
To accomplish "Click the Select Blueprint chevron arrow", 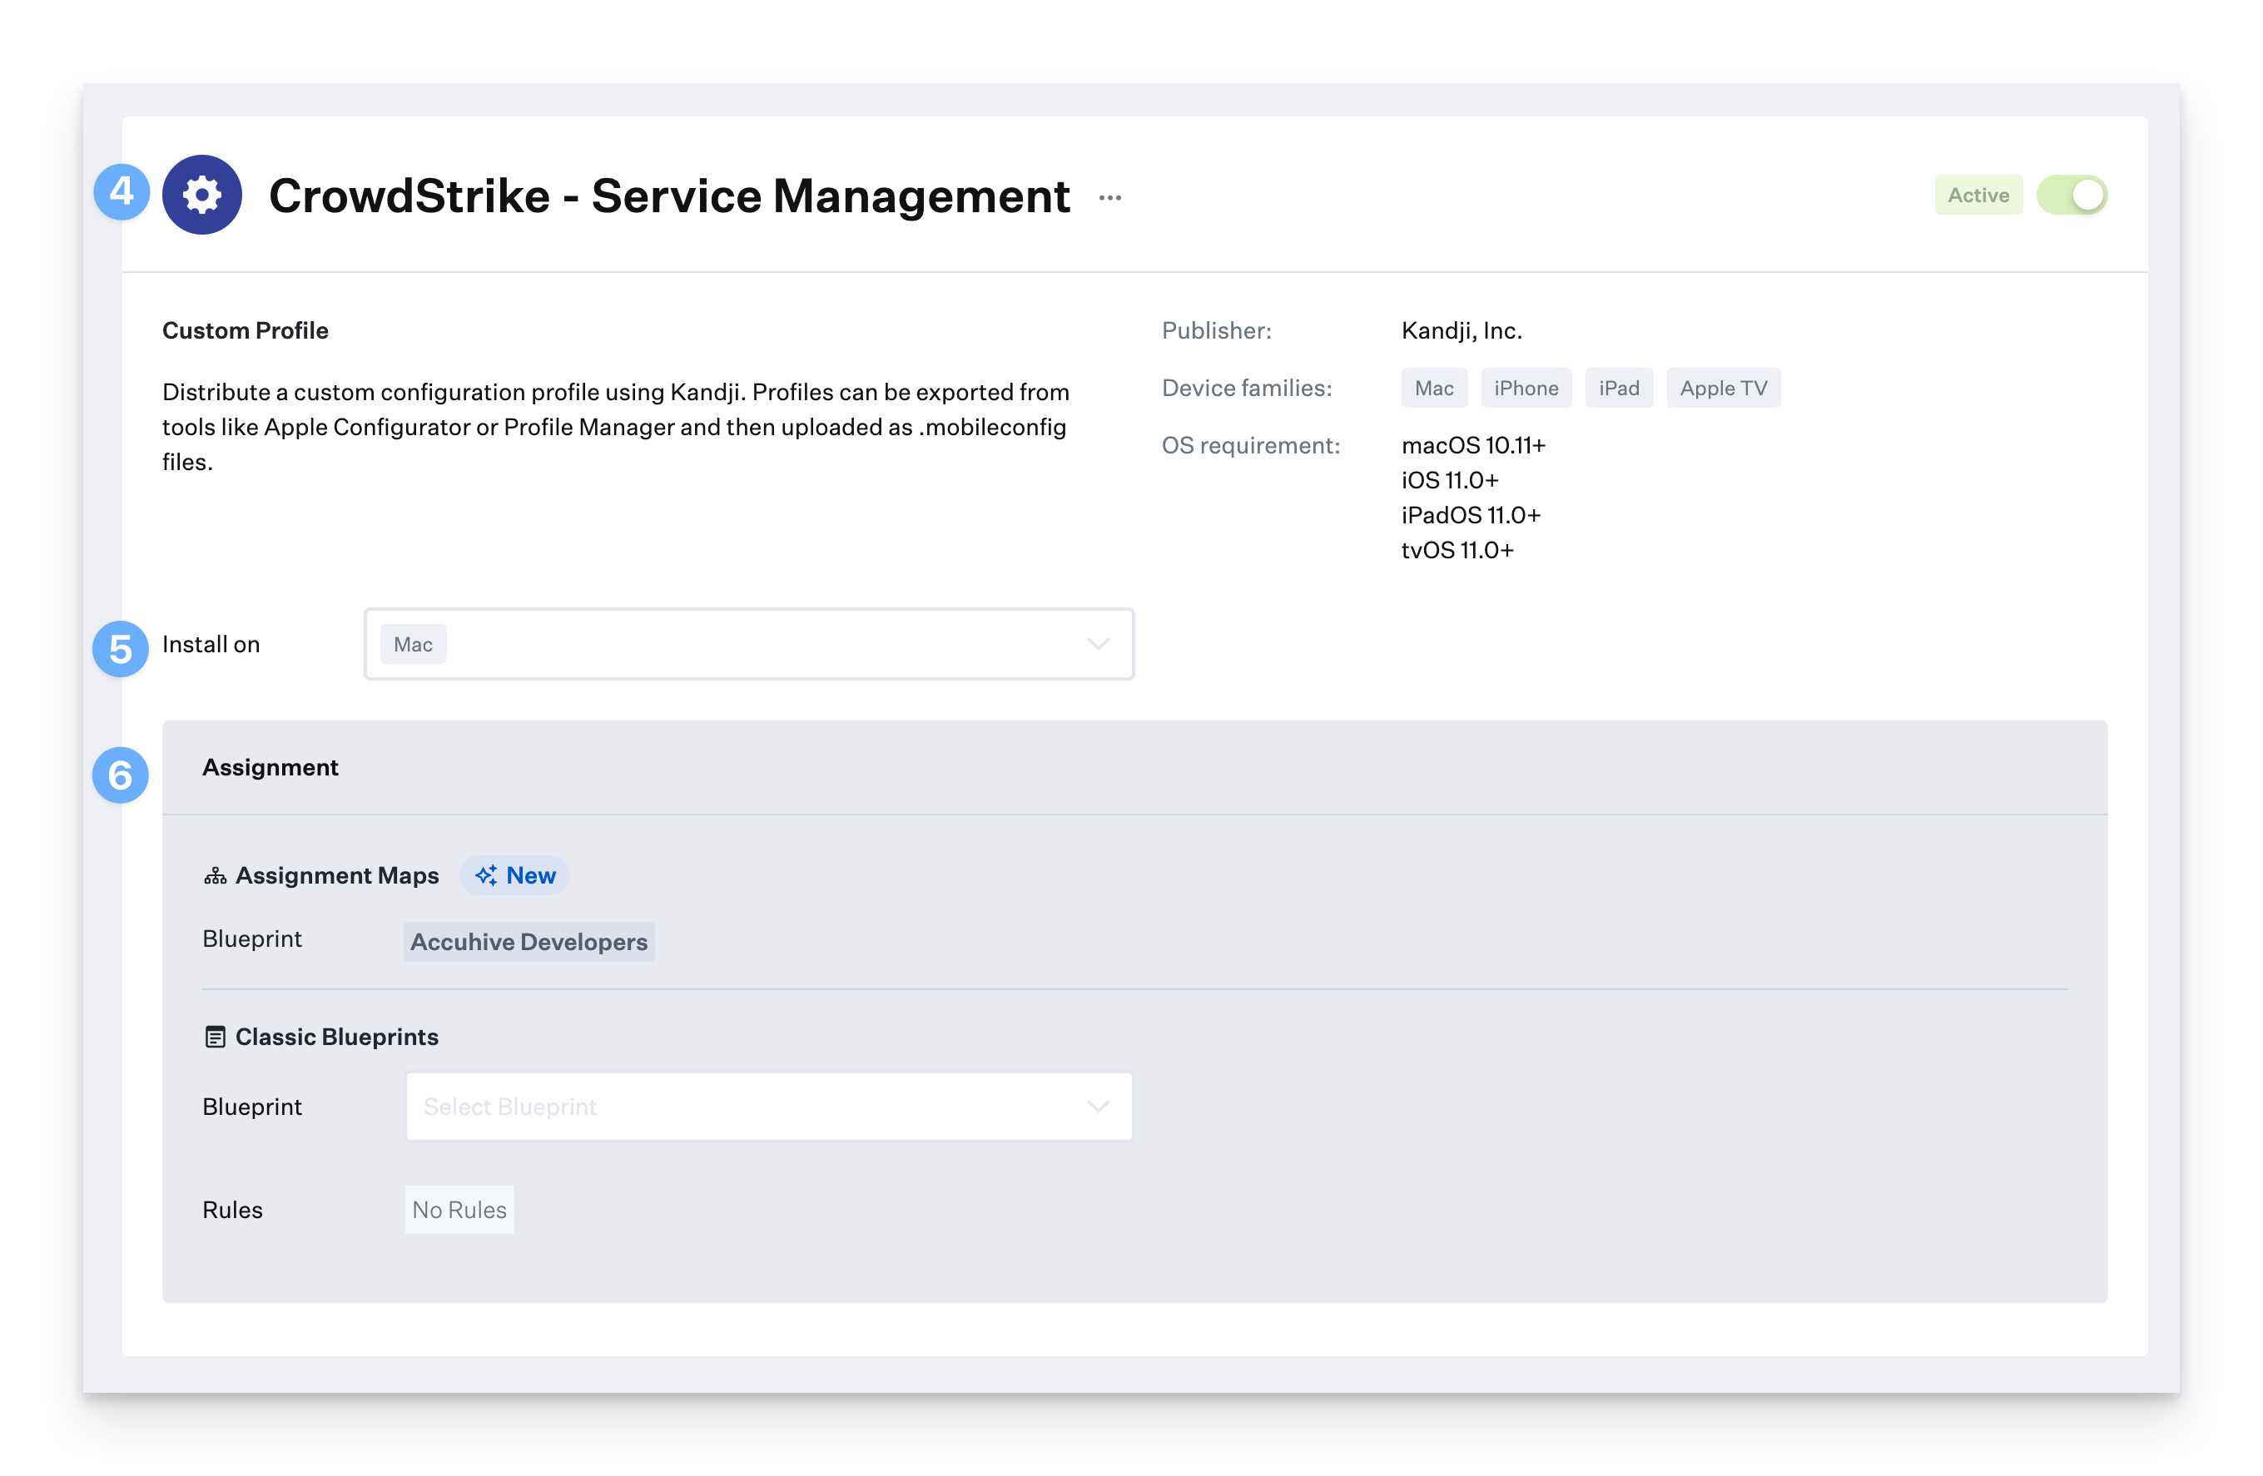I will pyautogui.click(x=1099, y=1107).
